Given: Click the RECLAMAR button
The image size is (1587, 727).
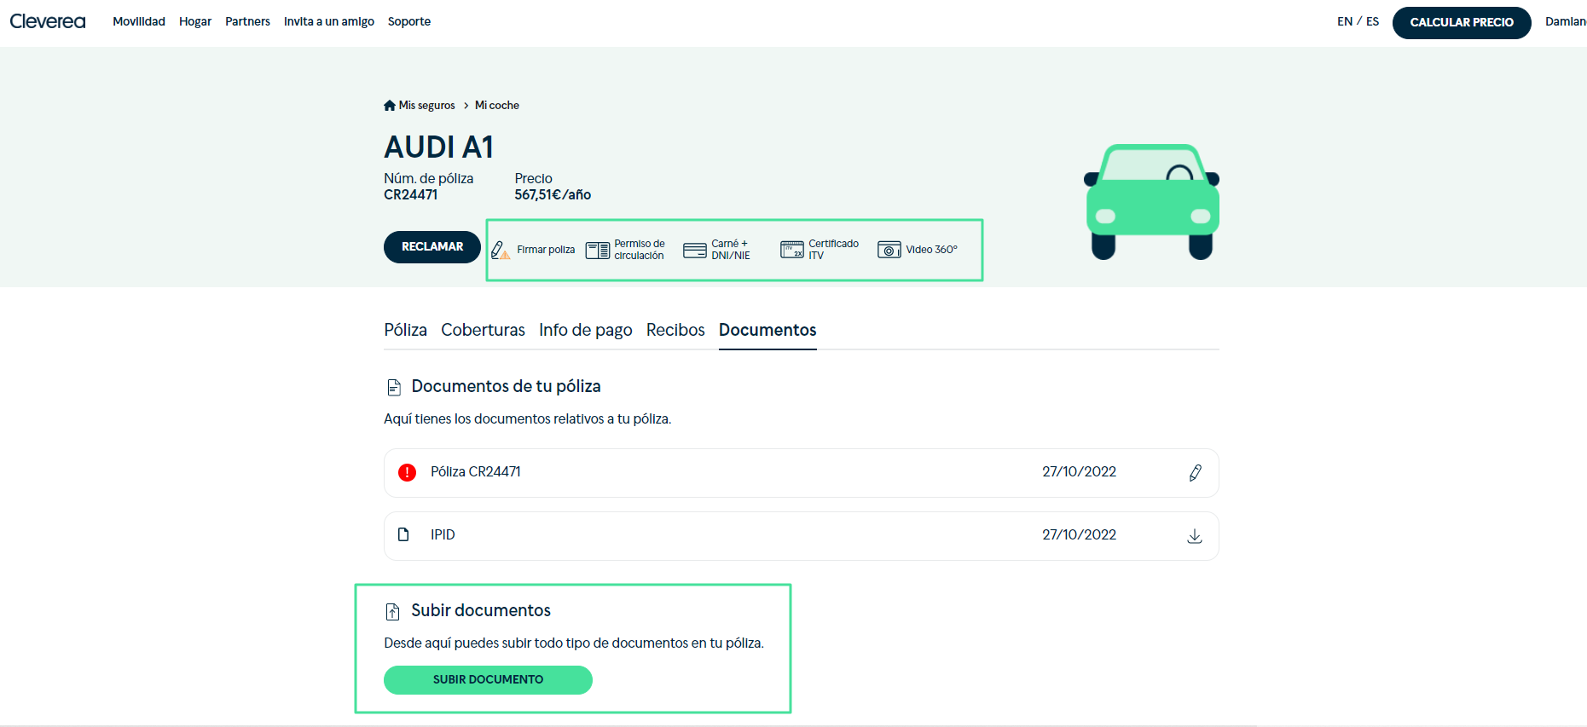Looking at the screenshot, I should [432, 247].
